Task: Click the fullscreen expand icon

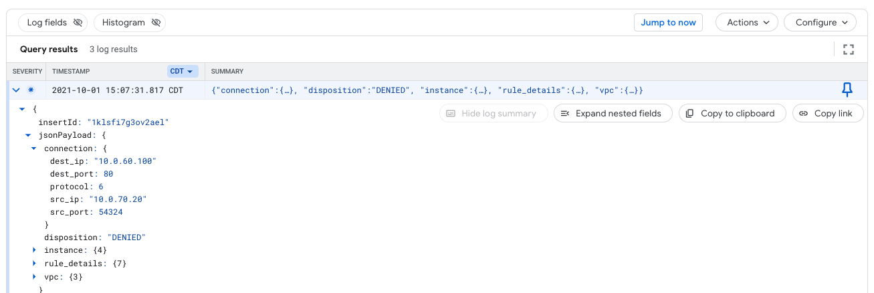Action: tap(849, 50)
